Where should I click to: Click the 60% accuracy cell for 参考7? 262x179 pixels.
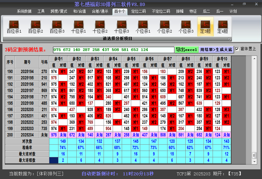172,148
